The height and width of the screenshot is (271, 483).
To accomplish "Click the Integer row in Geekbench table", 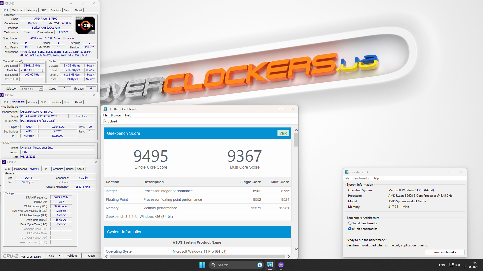I will coord(197,191).
